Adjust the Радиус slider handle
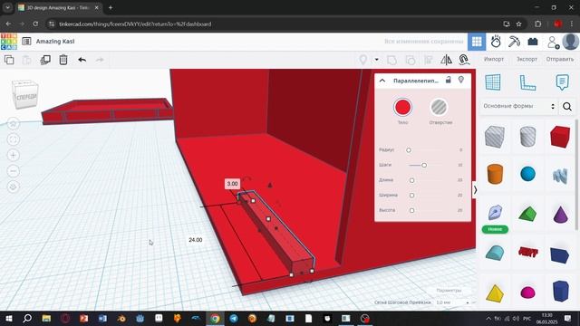Screen dimensions: 580x326 (409, 150)
